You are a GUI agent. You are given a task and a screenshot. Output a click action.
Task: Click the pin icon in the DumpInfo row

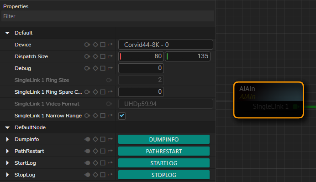click(x=87, y=139)
